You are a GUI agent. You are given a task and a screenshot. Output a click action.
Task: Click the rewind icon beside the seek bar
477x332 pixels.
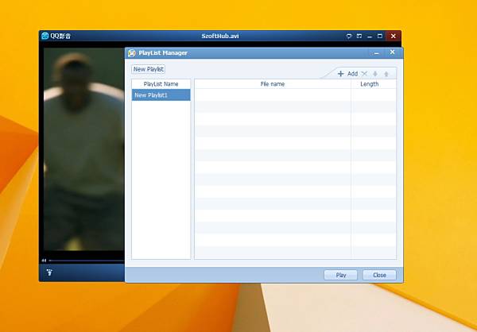(44, 261)
